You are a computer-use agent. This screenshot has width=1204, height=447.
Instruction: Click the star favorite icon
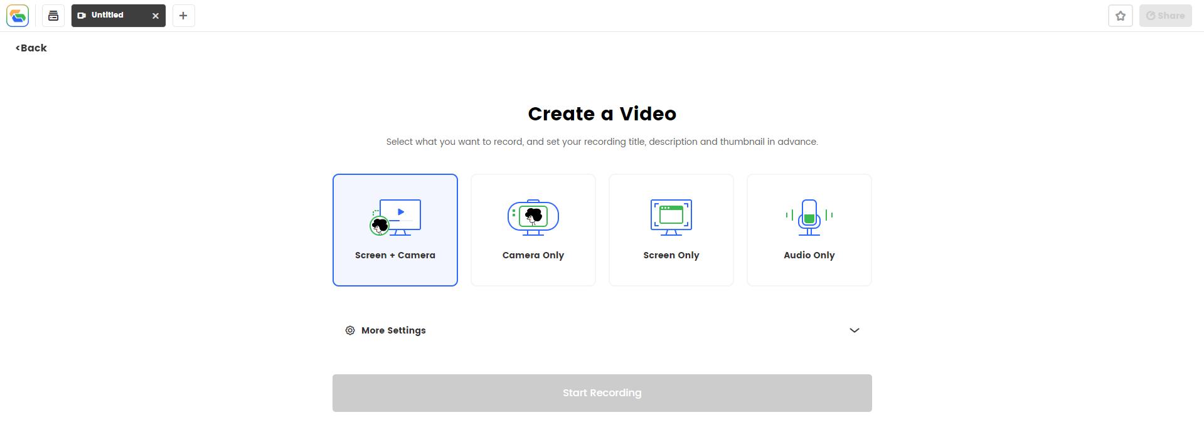[1120, 16]
